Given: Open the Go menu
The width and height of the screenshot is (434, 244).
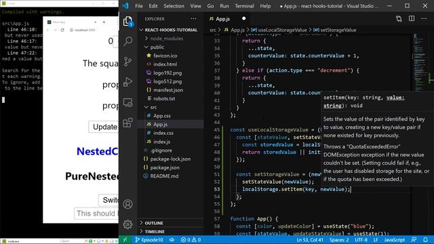Looking at the screenshot, I should point(210,6).
